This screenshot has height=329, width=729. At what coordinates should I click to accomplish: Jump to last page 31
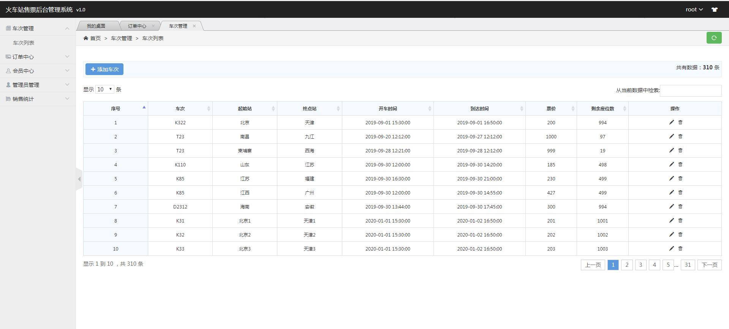pyautogui.click(x=688, y=265)
